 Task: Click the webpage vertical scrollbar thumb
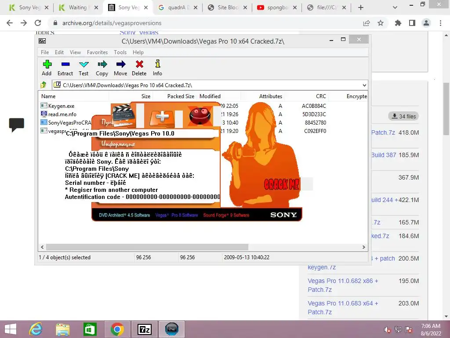pos(446,109)
